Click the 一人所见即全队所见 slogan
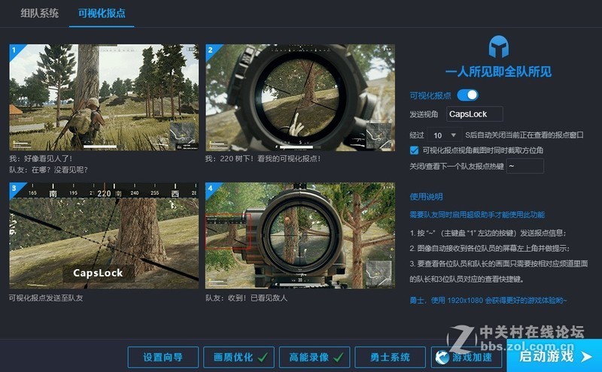This screenshot has height=372, width=602. pyautogui.click(x=498, y=71)
